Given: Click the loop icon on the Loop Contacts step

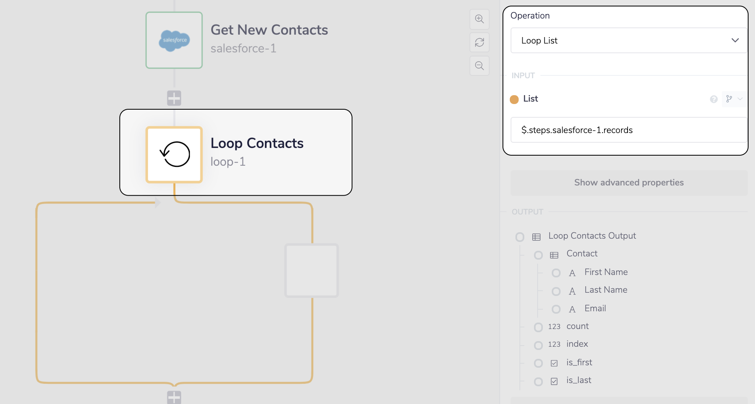Looking at the screenshot, I should tap(174, 154).
